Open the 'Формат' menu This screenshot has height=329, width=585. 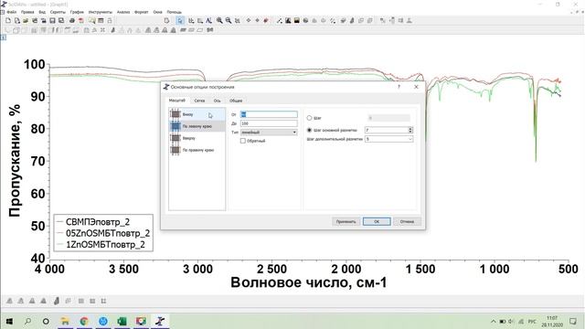pos(142,12)
